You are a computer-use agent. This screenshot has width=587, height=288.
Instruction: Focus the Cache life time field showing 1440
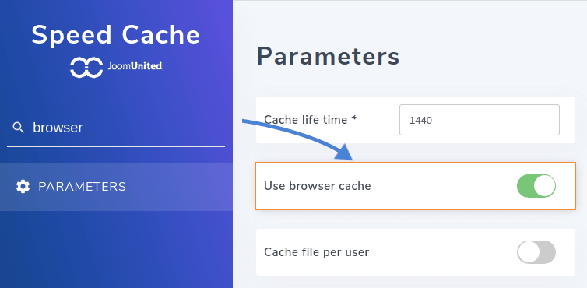tap(480, 120)
